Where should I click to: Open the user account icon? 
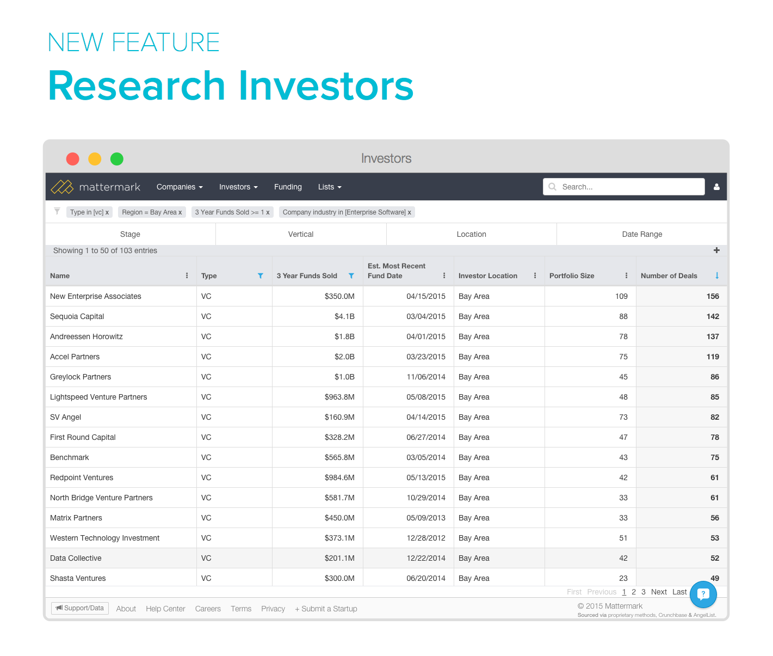(716, 187)
